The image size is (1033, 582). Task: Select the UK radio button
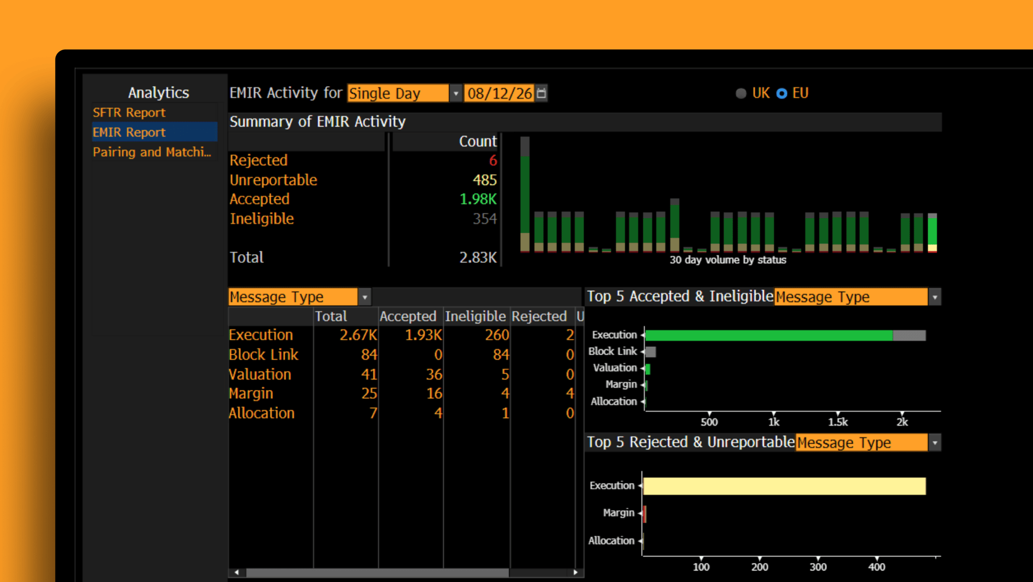pyautogui.click(x=741, y=93)
